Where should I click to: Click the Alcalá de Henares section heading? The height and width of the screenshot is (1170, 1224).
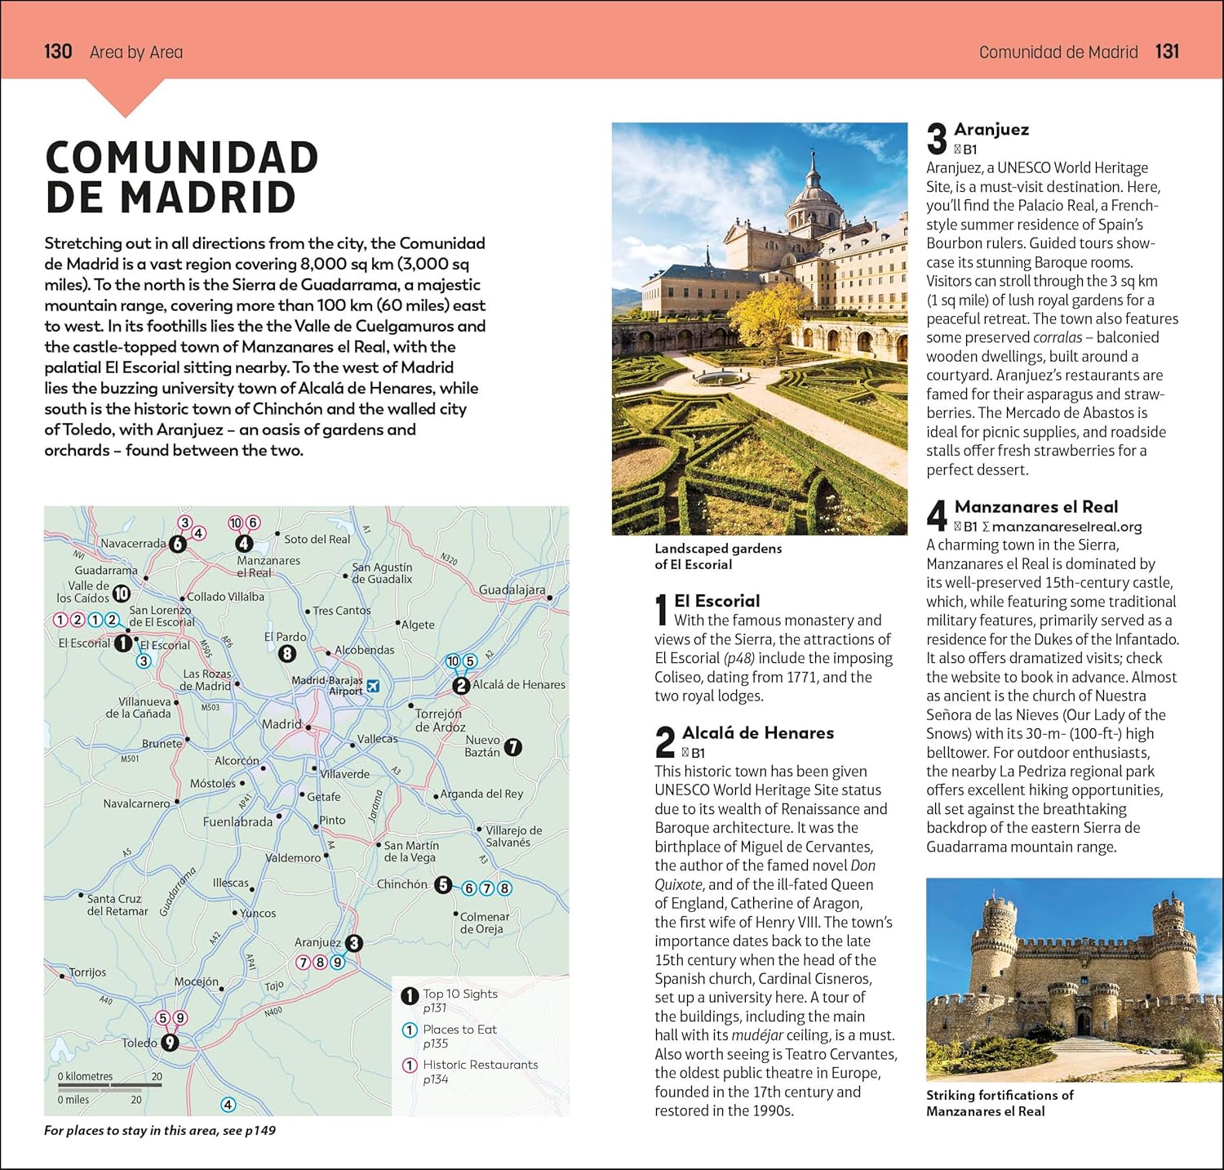[757, 733]
